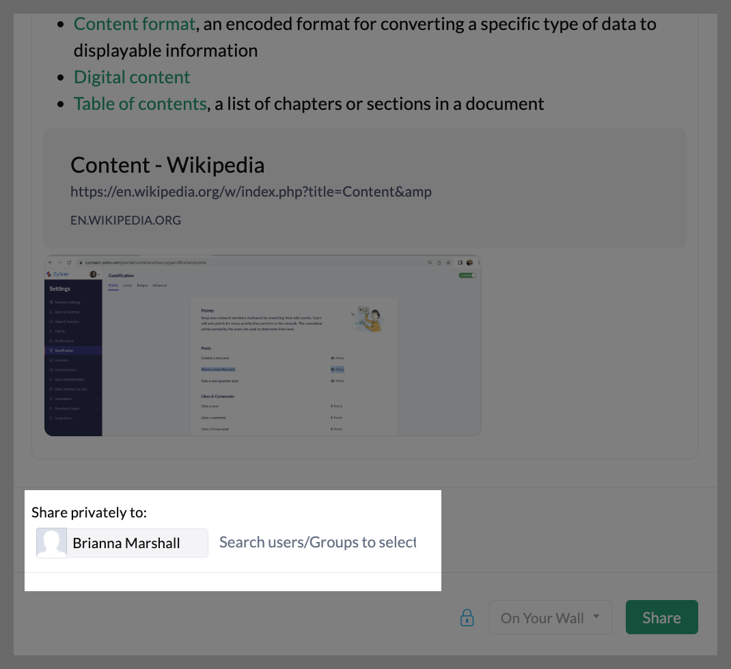This screenshot has width=731, height=669.
Task: Click the bookmark star in embedded browser screenshot
Action: coord(448,262)
